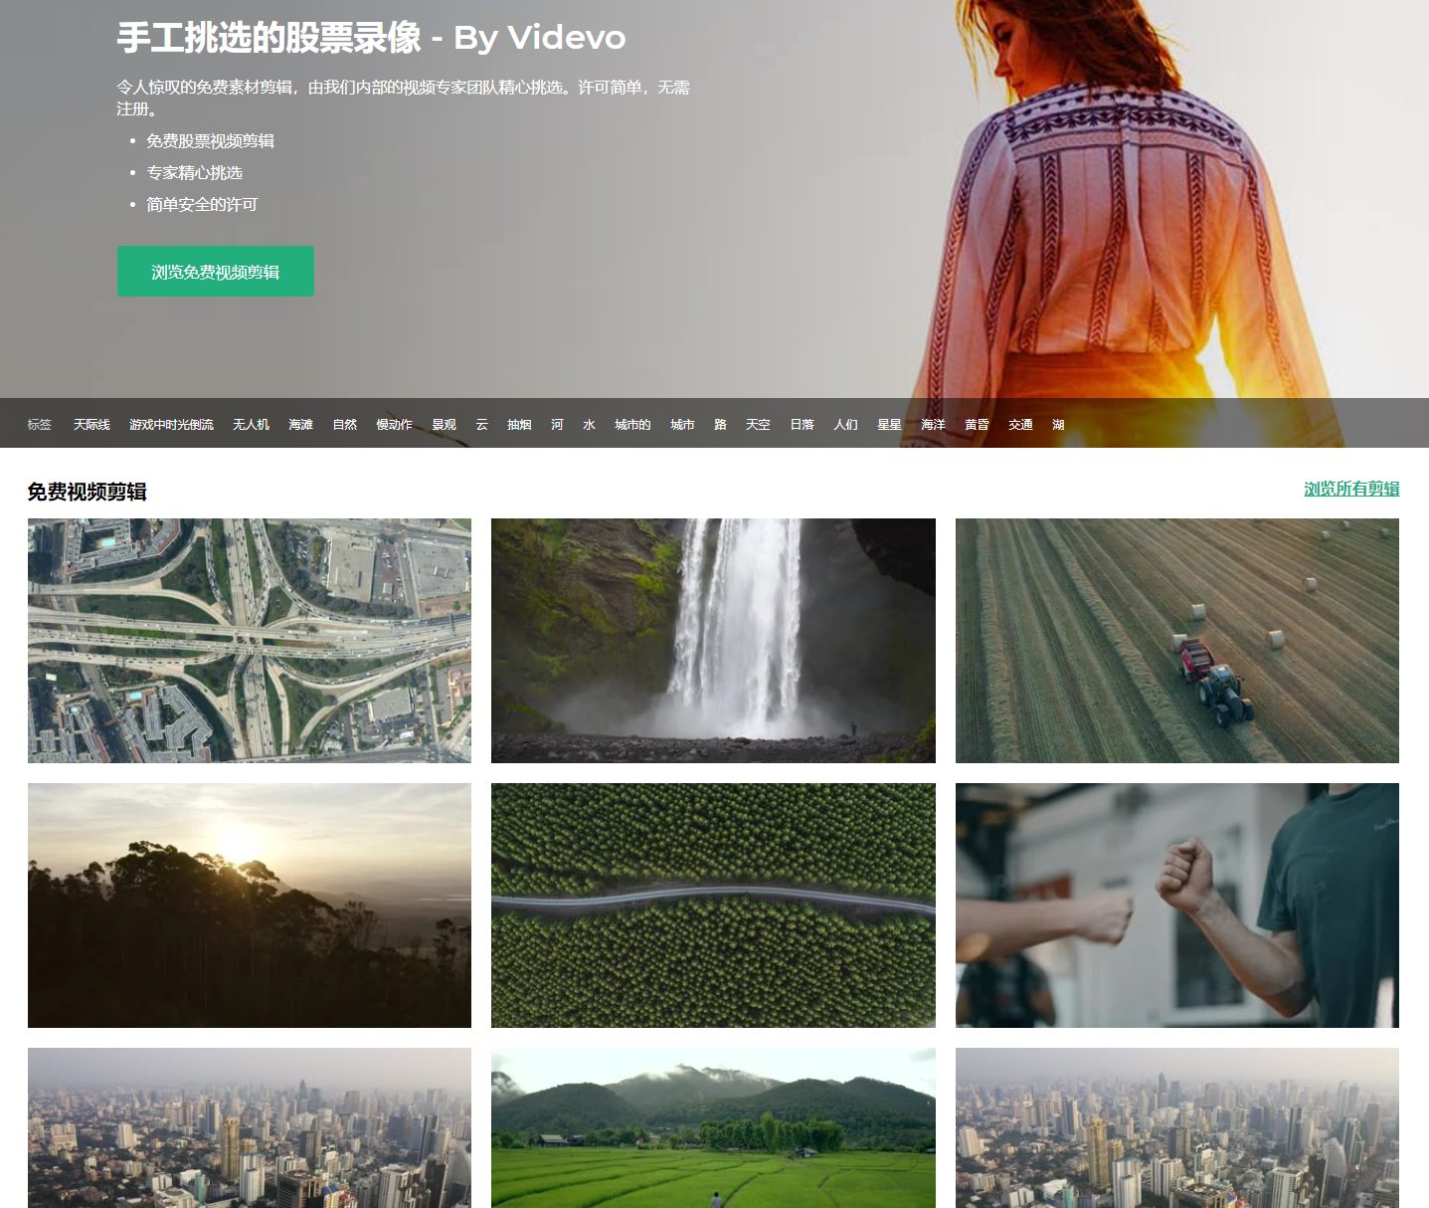The image size is (1429, 1208).
Task: Click the 路 tag
Action: tap(720, 424)
